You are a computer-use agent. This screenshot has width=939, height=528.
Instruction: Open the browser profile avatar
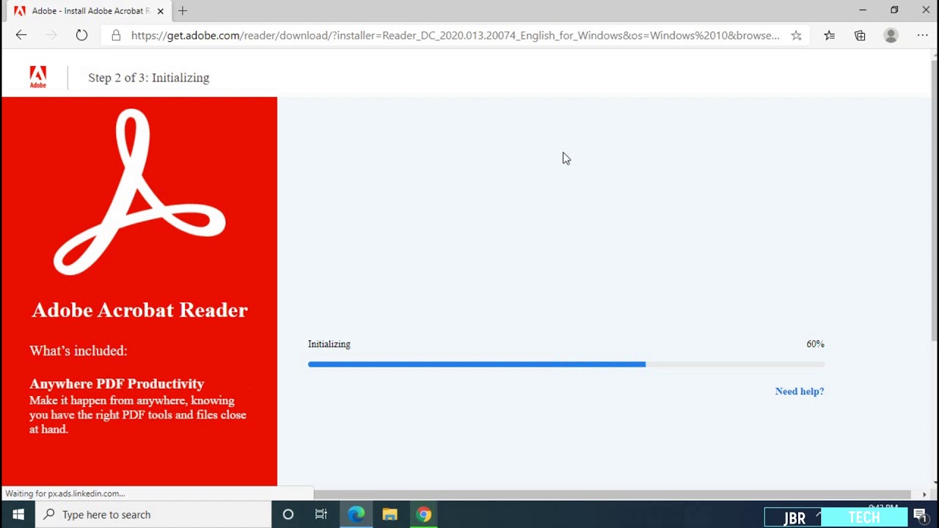coord(891,35)
